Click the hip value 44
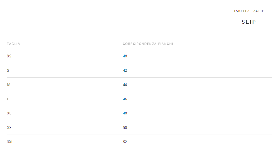The image size is (272, 158). (125, 85)
